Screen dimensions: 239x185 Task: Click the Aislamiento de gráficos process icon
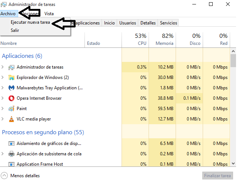tap(11, 144)
